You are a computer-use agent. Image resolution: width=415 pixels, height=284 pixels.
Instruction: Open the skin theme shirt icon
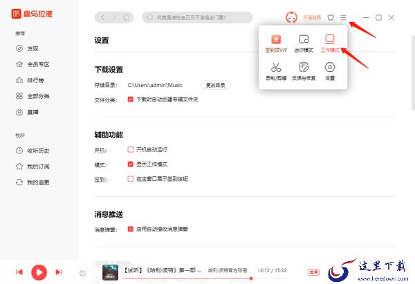pyautogui.click(x=331, y=18)
